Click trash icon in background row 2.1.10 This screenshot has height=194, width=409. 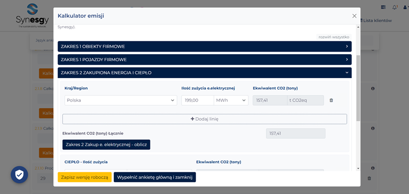[369, 179]
